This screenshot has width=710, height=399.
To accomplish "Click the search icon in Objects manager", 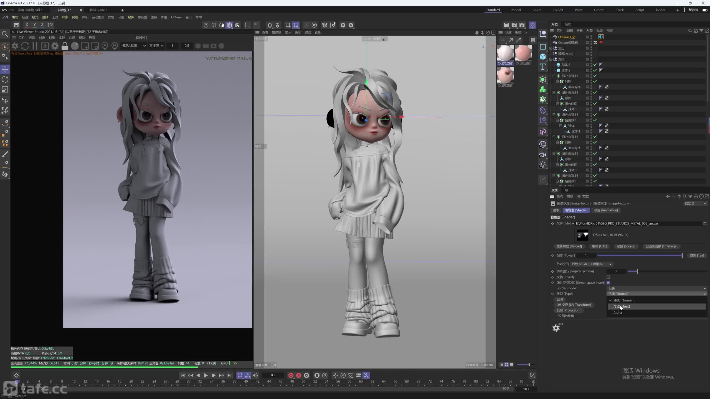I will 690,30.
